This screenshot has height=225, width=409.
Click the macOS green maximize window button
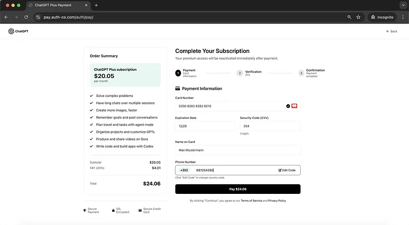(18, 5)
